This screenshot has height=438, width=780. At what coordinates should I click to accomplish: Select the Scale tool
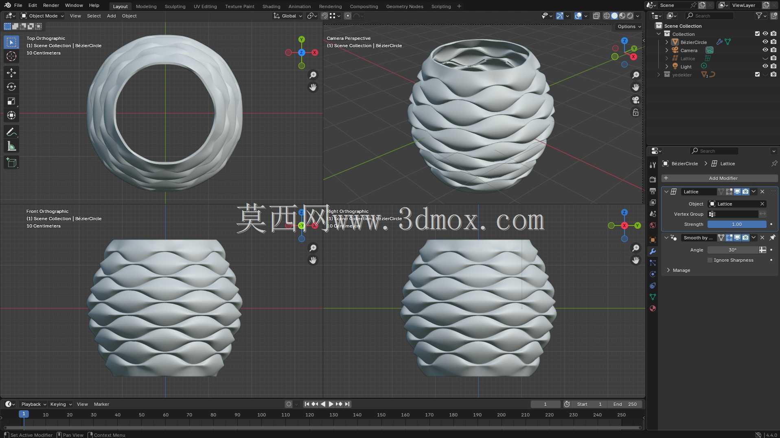pyautogui.click(x=11, y=101)
